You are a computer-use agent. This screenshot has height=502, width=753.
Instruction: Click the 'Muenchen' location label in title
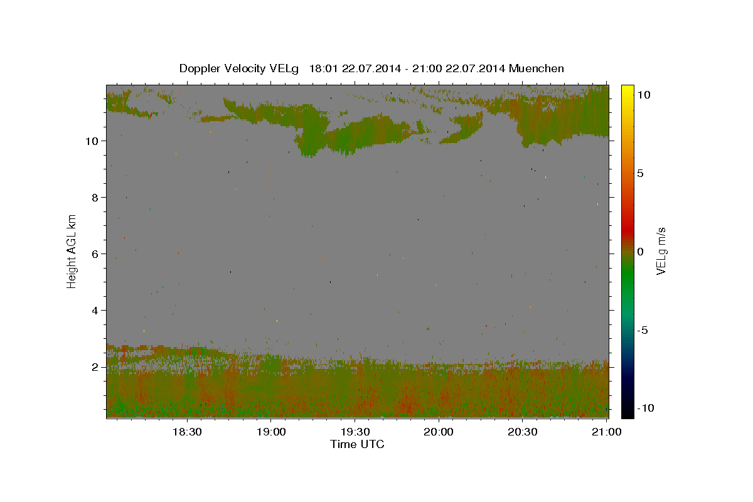point(537,68)
